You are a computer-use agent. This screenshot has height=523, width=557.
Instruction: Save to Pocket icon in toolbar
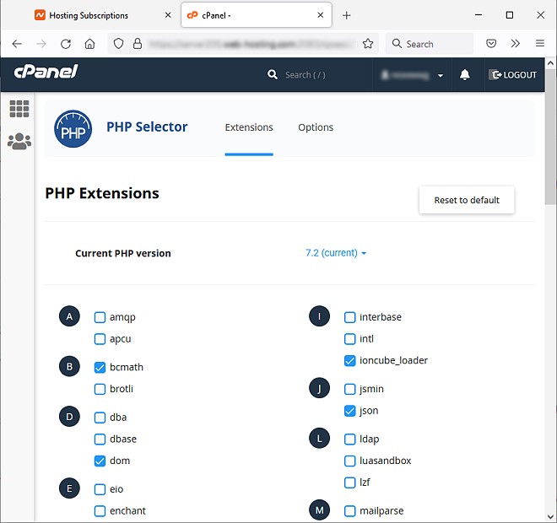pyautogui.click(x=491, y=44)
